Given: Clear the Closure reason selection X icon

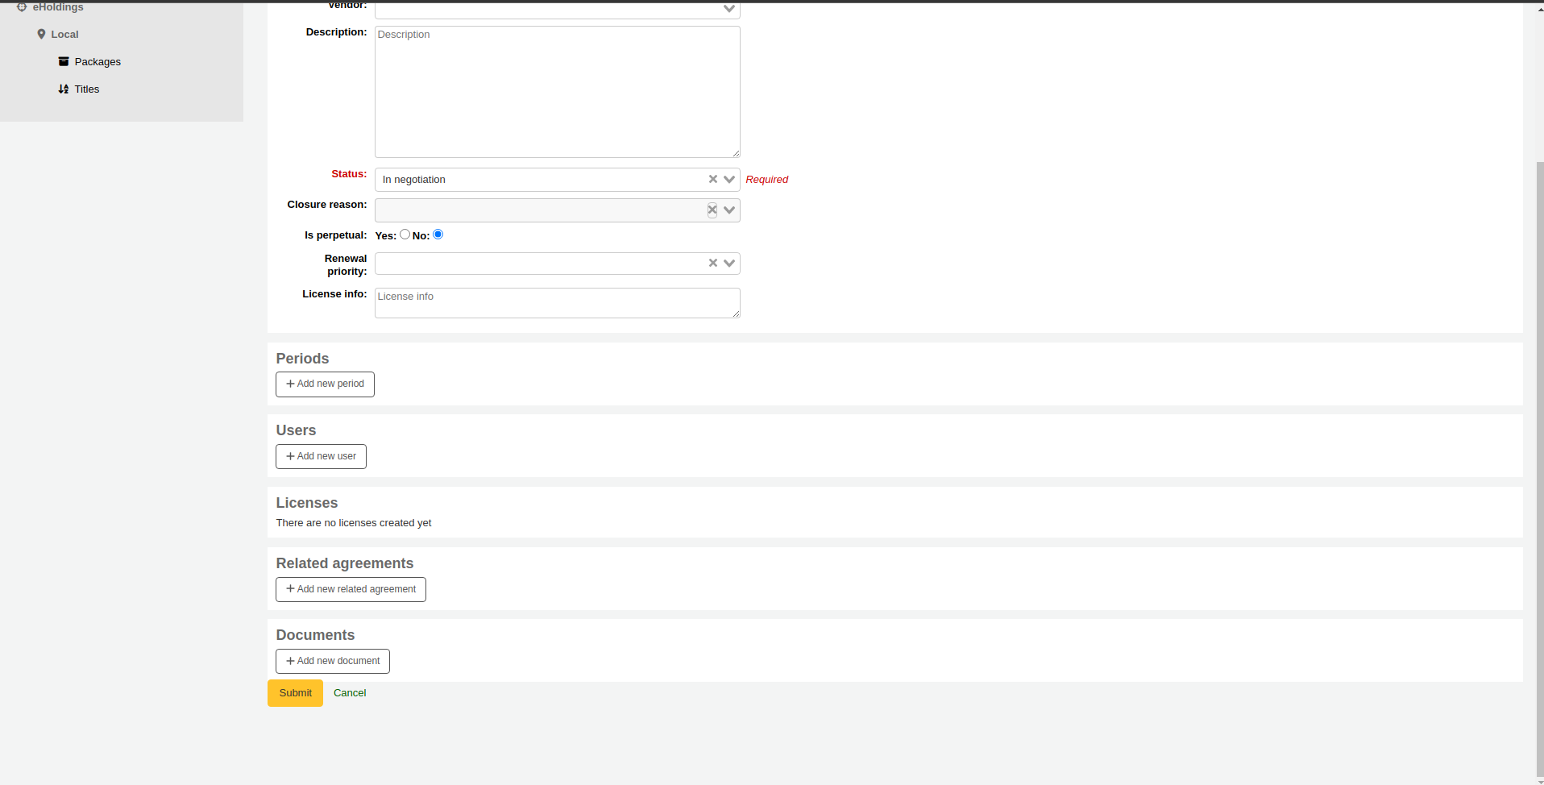Looking at the screenshot, I should (x=712, y=210).
